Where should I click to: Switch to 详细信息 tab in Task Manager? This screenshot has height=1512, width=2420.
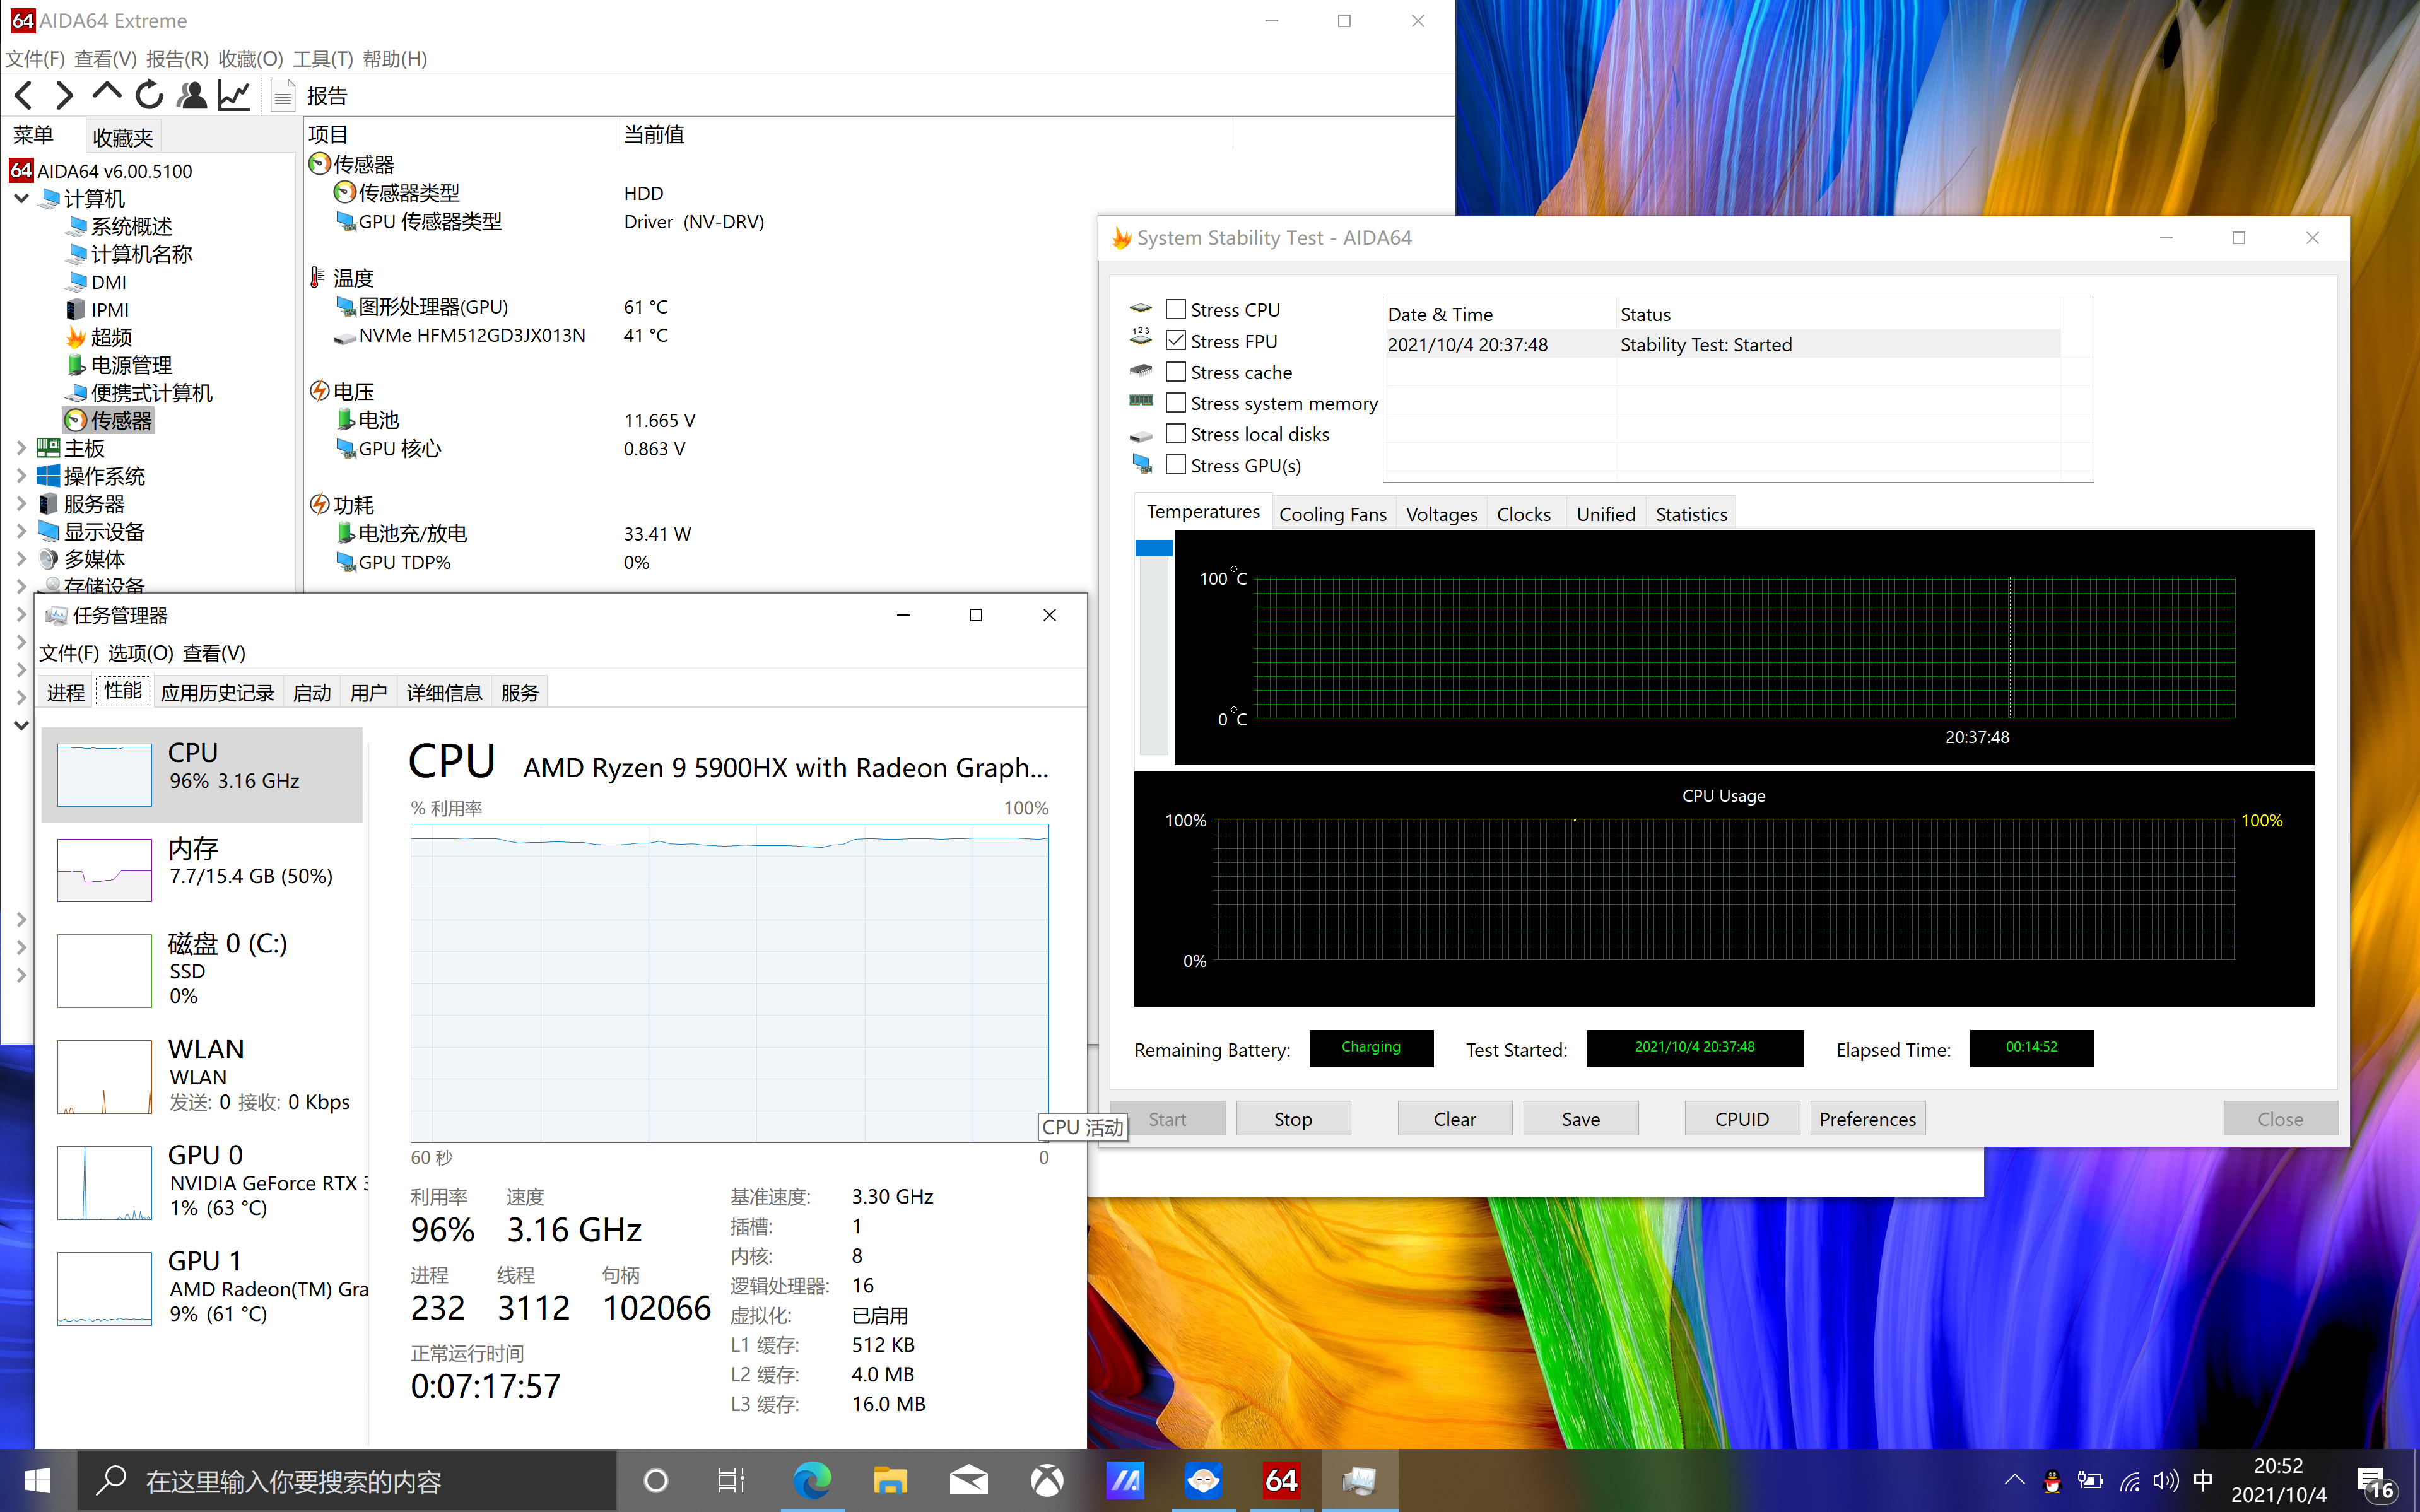[x=444, y=692]
